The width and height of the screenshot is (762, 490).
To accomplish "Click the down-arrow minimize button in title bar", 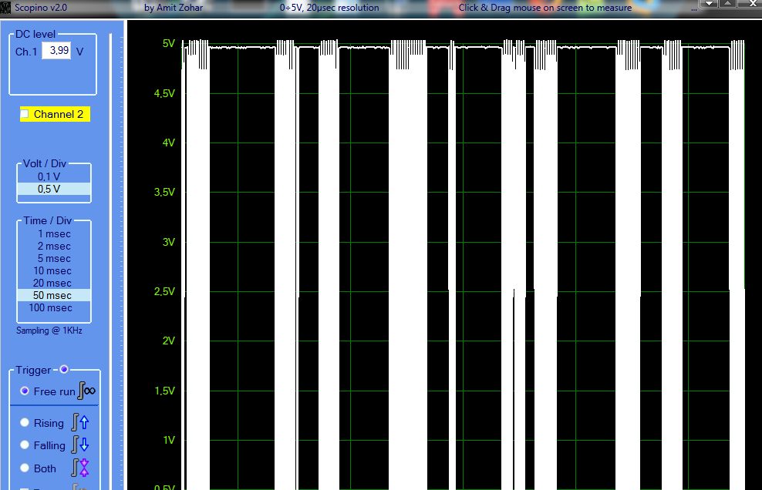I will [709, 5].
